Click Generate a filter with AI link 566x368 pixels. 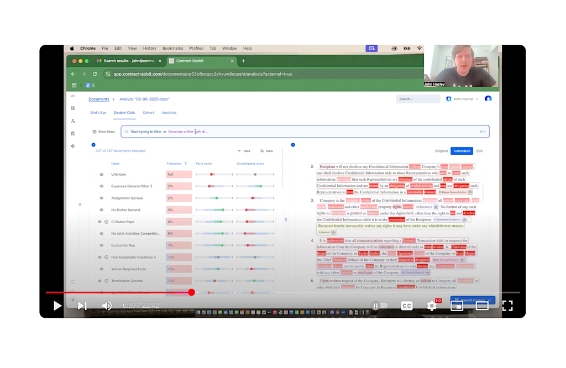point(188,132)
